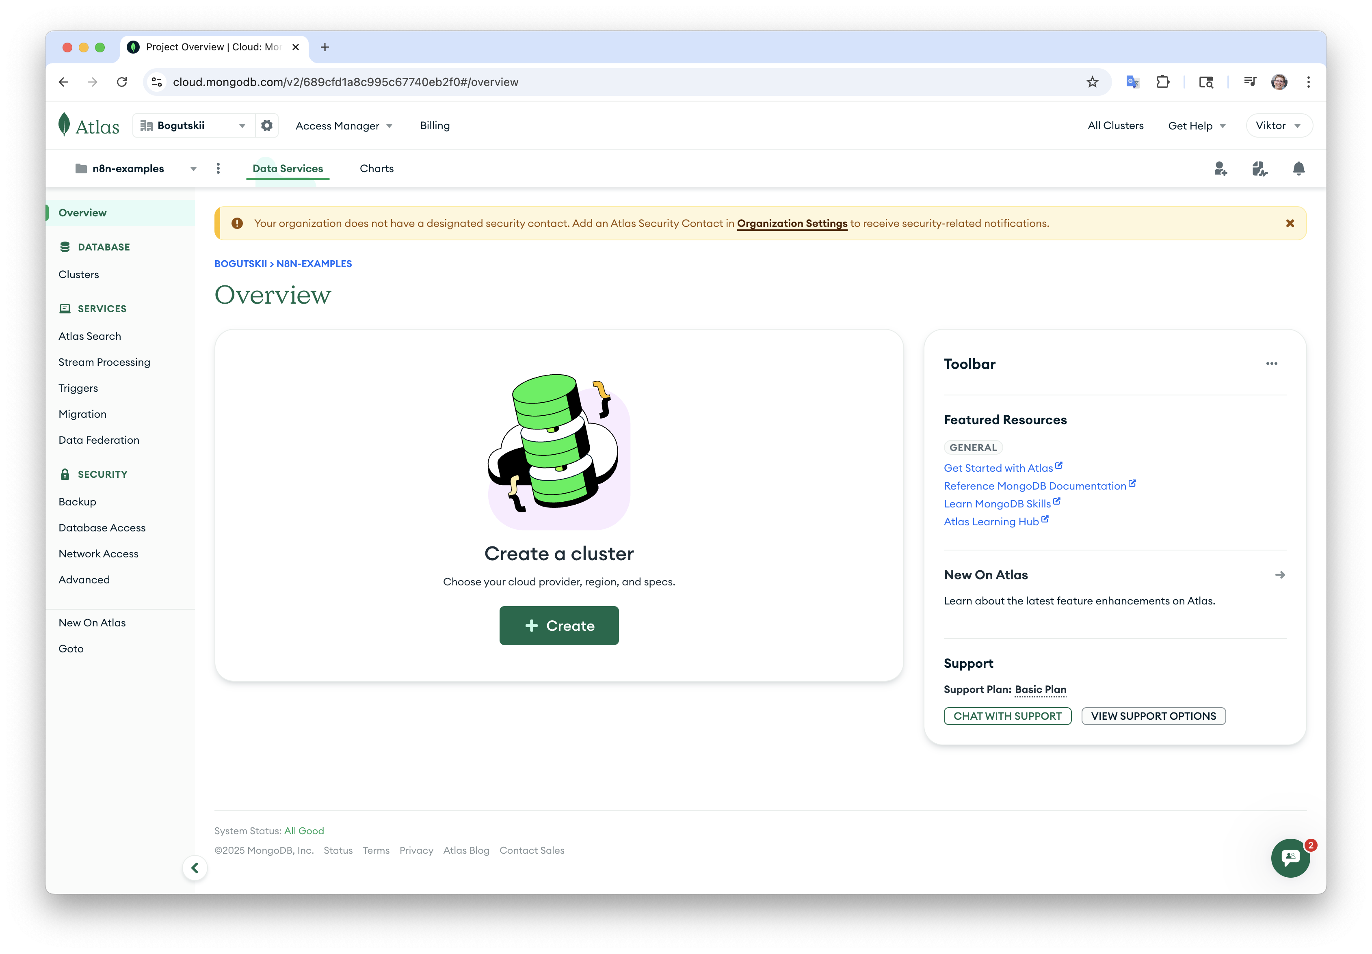Collapse sidebar with the chevron button
The height and width of the screenshot is (954, 1372).
click(195, 868)
